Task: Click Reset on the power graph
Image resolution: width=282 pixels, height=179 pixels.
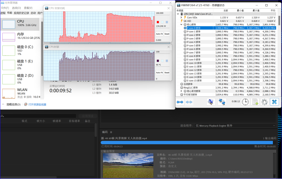Action: [167, 34]
